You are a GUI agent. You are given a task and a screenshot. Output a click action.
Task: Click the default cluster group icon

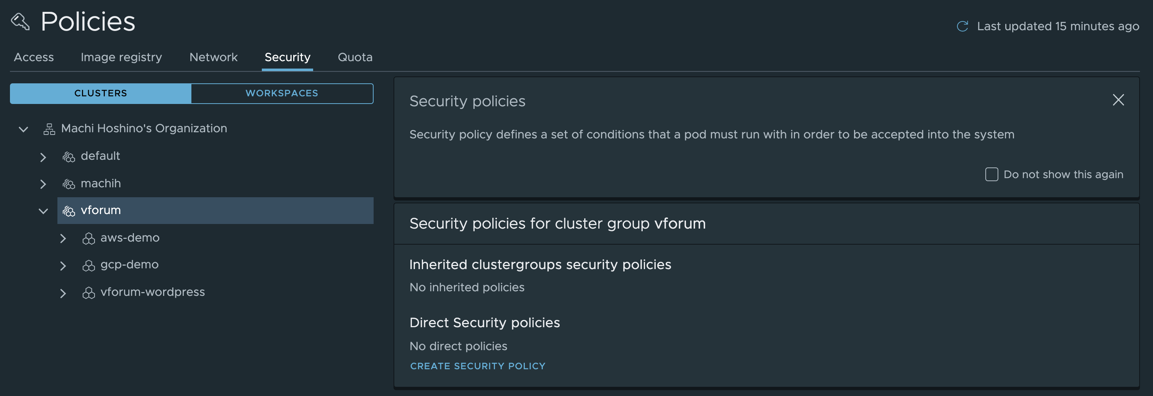(69, 157)
